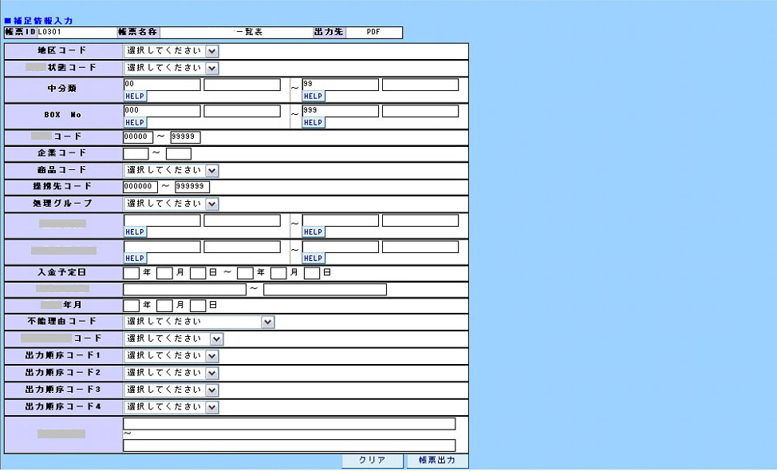Click HELP under BOX No end field (999)
Viewport: 777px width, 471px height.
314,123
